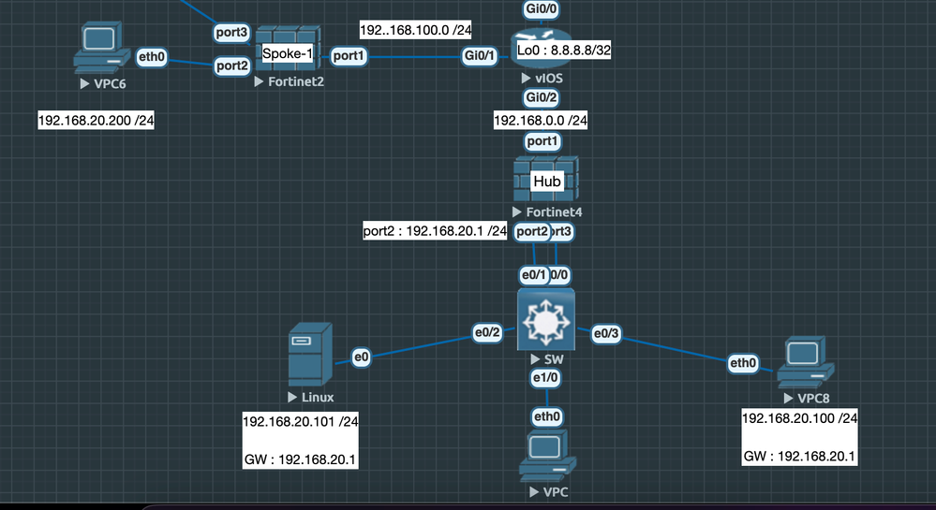
Task: Click the Gi0/1 interface label
Action: (480, 56)
